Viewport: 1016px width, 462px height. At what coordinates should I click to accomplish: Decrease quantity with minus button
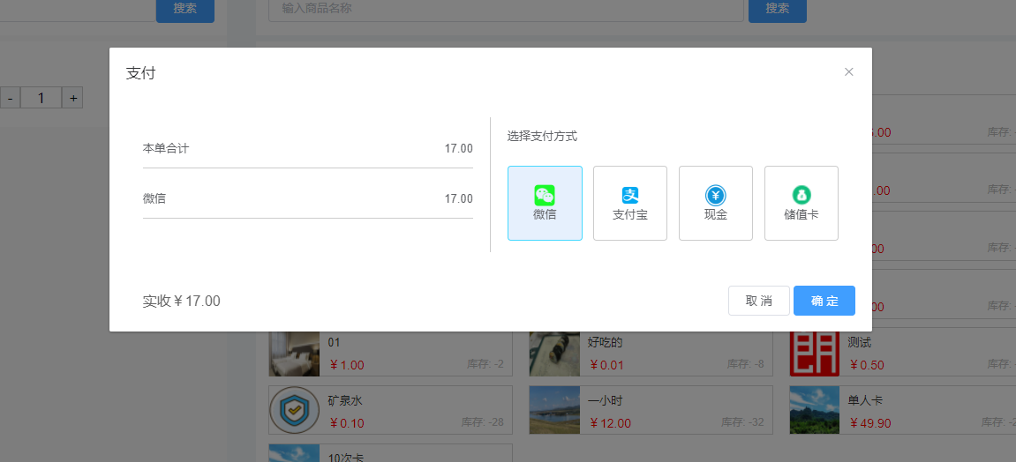click(x=10, y=99)
